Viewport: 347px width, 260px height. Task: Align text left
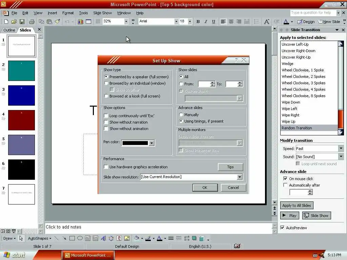coord(223,21)
